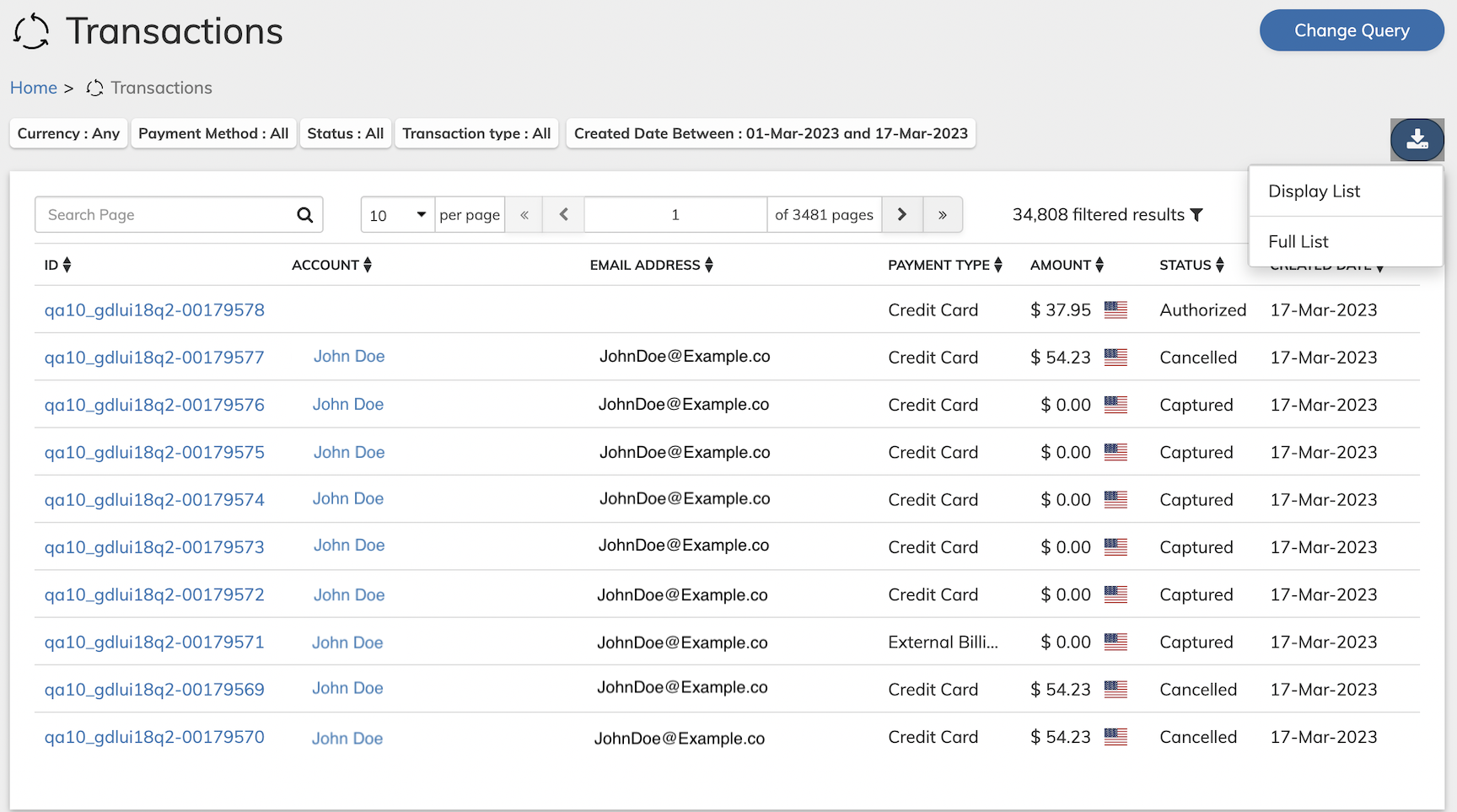Click the Change Query button
The height and width of the screenshot is (812, 1457).
tap(1352, 30)
